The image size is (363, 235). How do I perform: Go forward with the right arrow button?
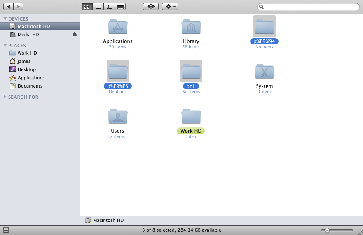[x=19, y=7]
